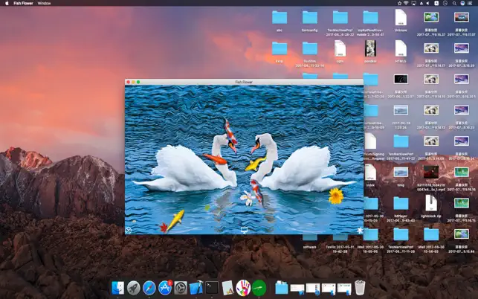Open System Preferences from the Dock

(x=181, y=288)
